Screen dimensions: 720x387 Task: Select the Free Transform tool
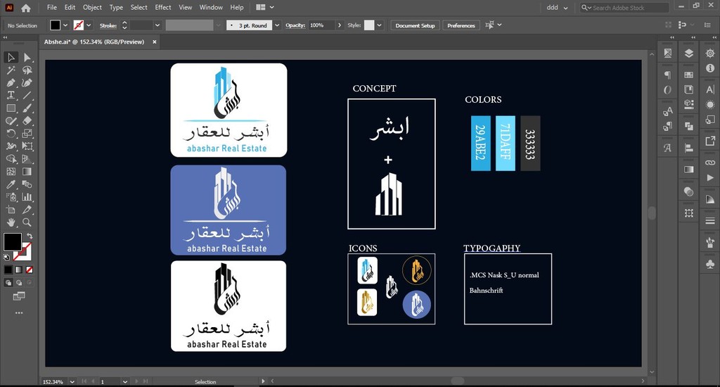(x=27, y=146)
